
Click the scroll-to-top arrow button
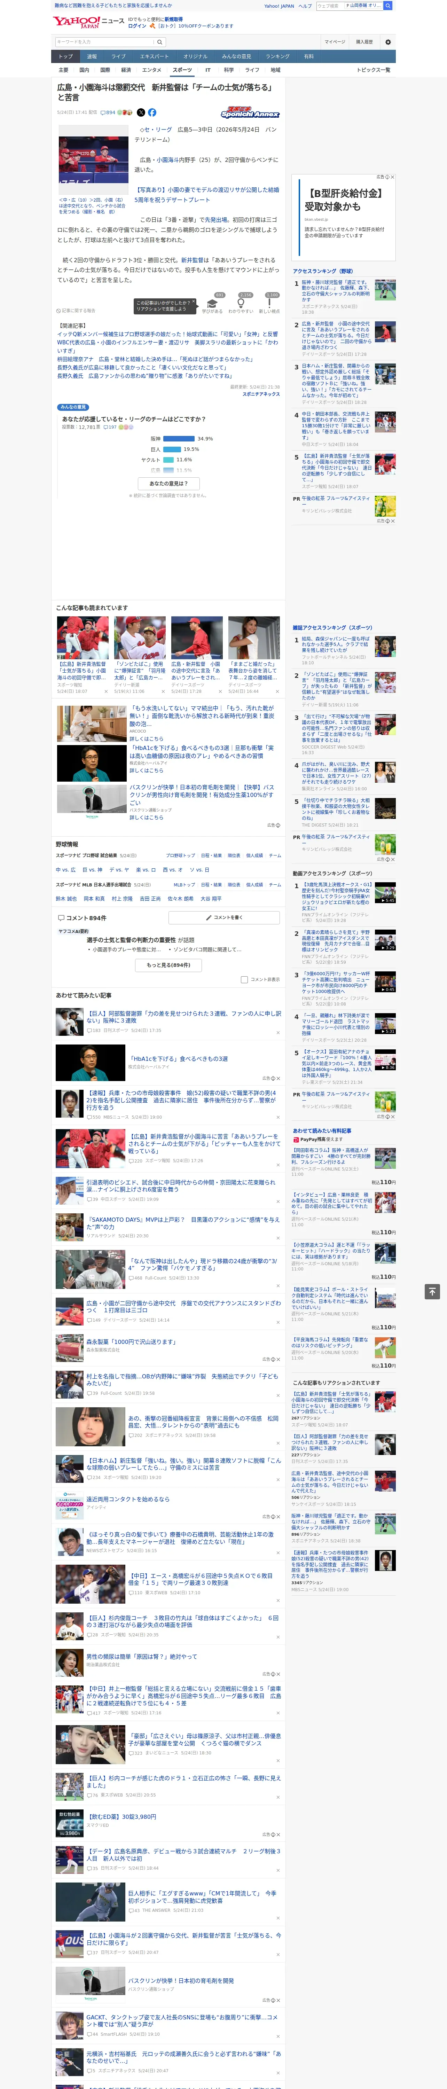pyautogui.click(x=432, y=1292)
